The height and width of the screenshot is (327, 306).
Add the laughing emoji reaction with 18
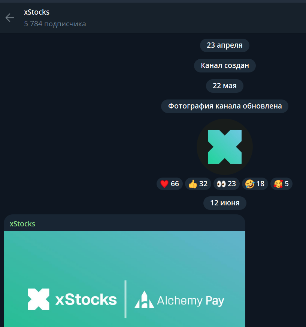(x=255, y=184)
